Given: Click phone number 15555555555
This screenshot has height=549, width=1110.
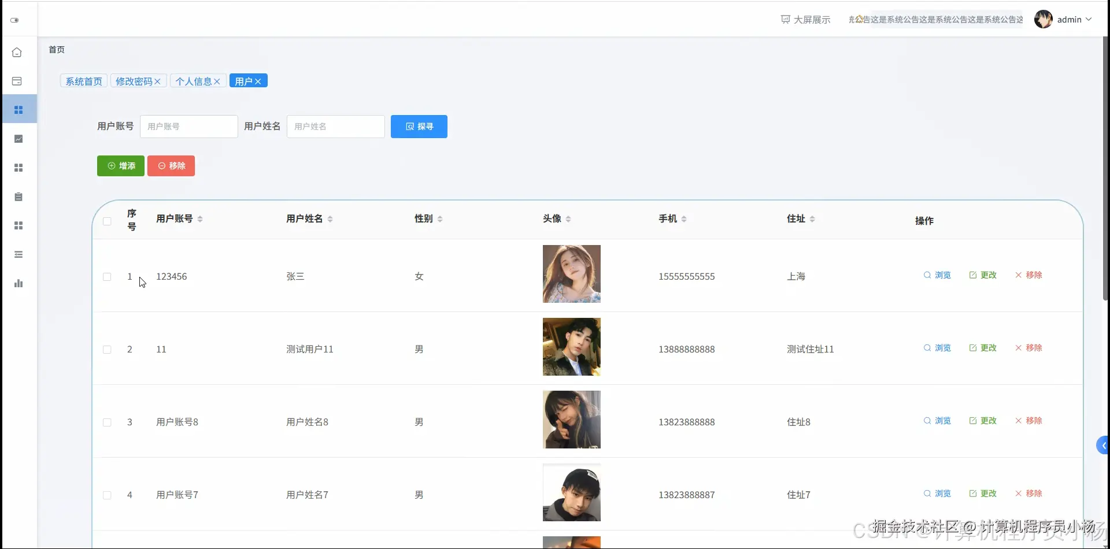Looking at the screenshot, I should pyautogui.click(x=687, y=277).
